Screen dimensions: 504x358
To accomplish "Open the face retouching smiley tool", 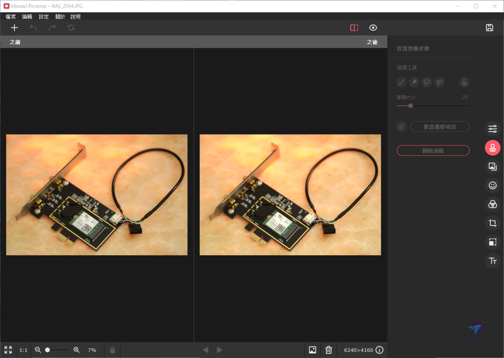I will [x=492, y=185].
